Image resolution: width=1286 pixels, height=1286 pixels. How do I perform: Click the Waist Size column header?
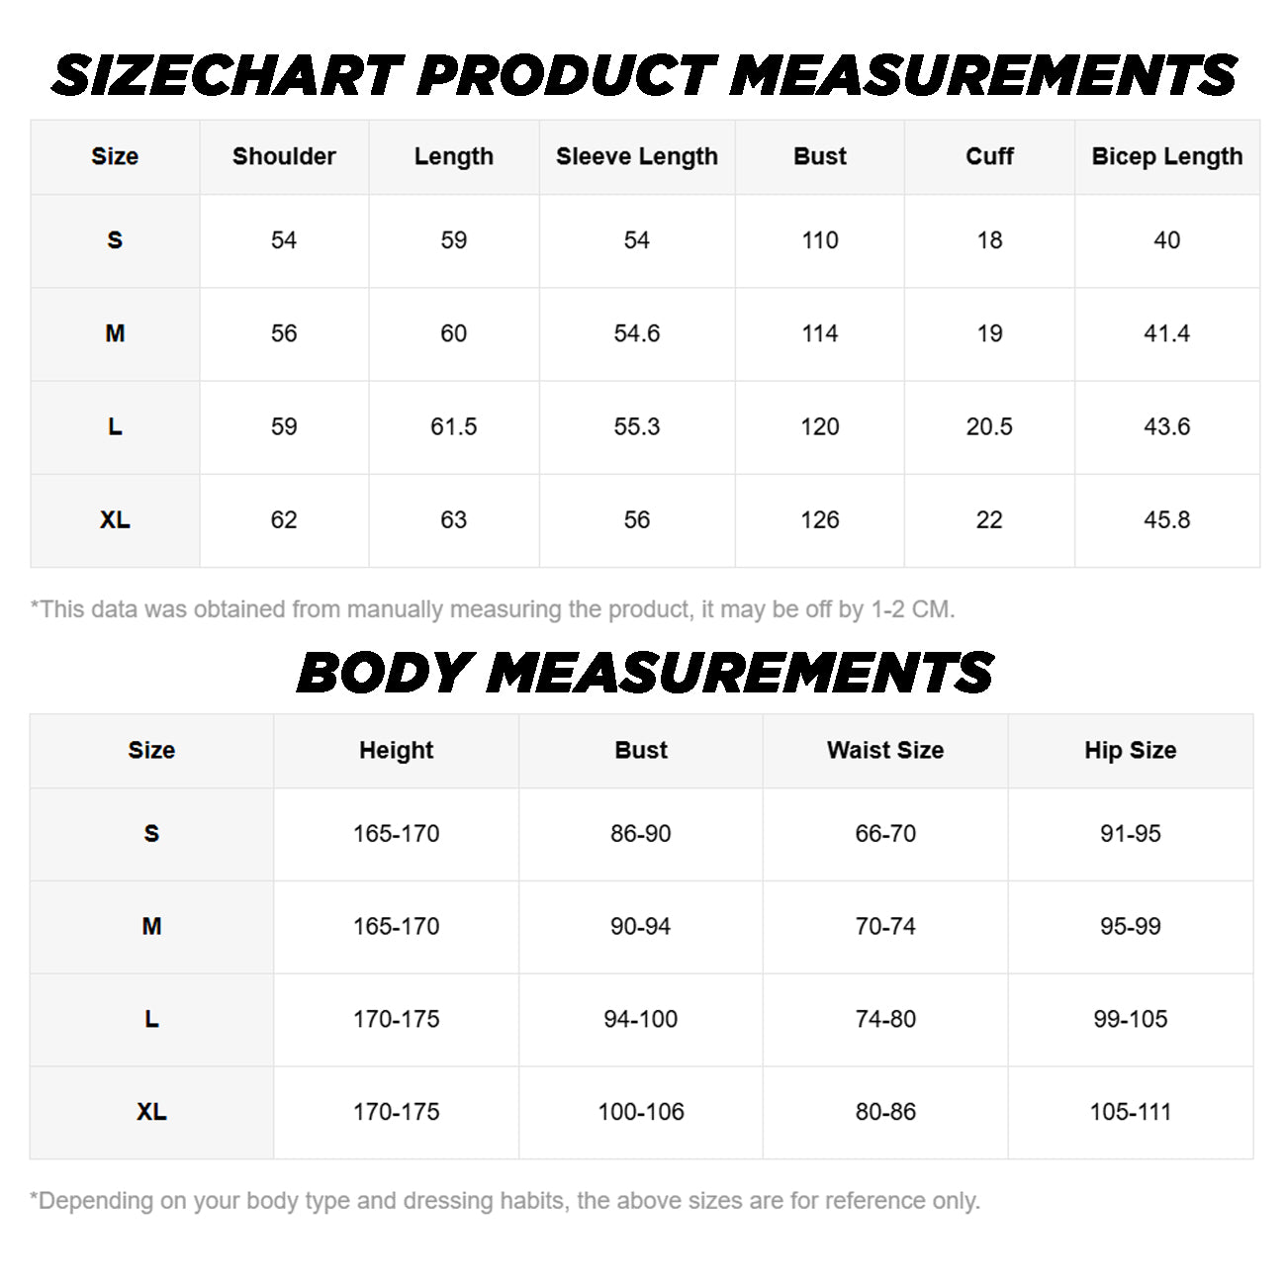click(885, 750)
